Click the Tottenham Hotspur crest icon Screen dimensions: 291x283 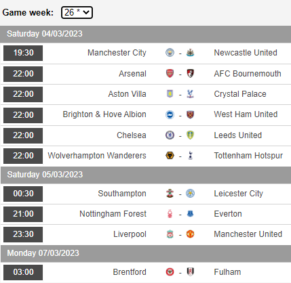coord(190,156)
